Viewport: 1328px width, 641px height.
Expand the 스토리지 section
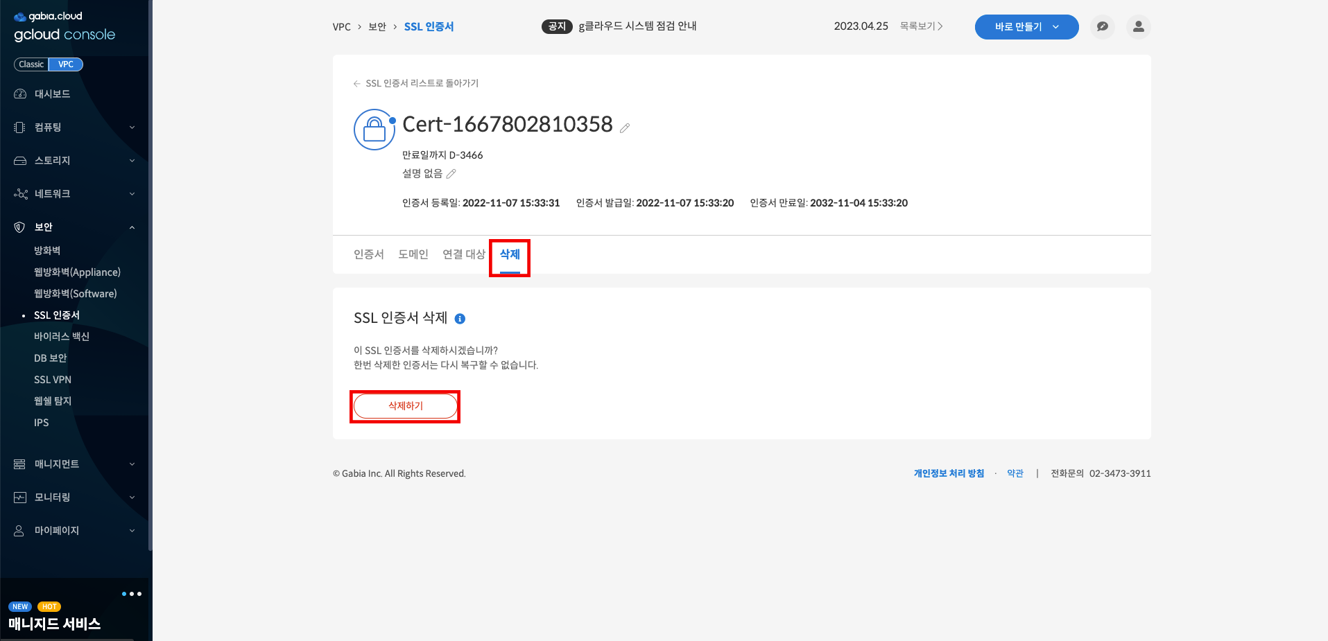[75, 161]
